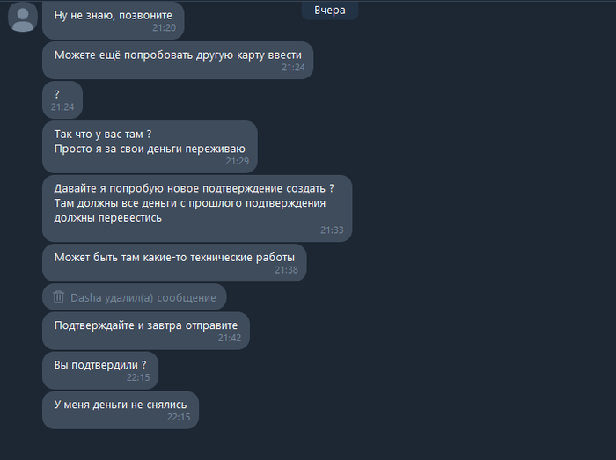Select message about creating new confirmation
Viewport: 616px width, 460px height.
pyautogui.click(x=197, y=208)
